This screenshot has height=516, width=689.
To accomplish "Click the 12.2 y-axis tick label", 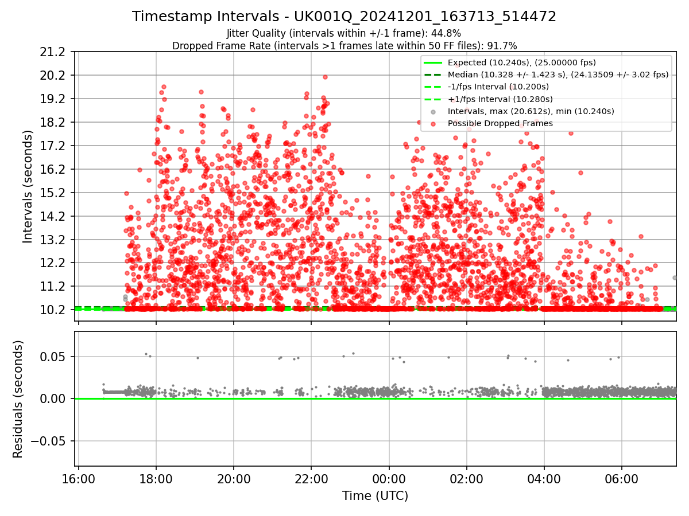I will coord(54,263).
